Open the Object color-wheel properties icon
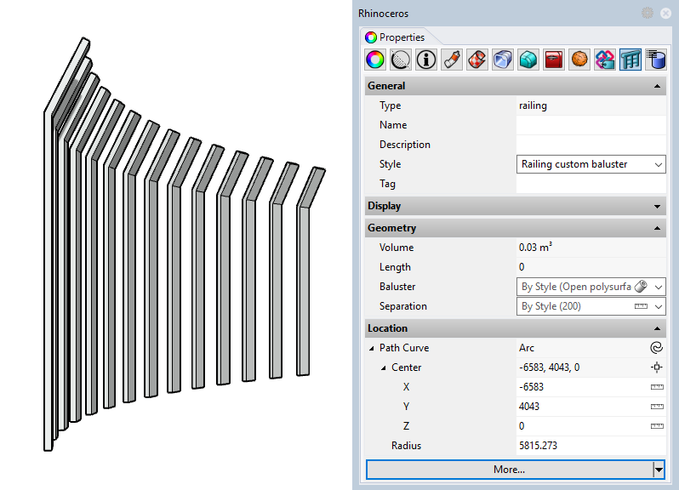Image resolution: width=679 pixels, height=490 pixels. click(x=375, y=60)
